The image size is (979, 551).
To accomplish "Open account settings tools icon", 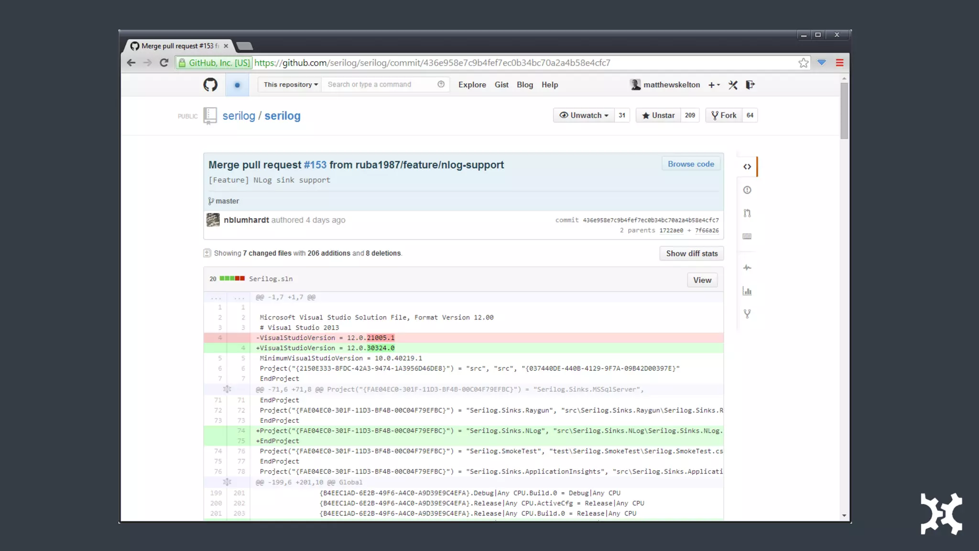I will [733, 85].
